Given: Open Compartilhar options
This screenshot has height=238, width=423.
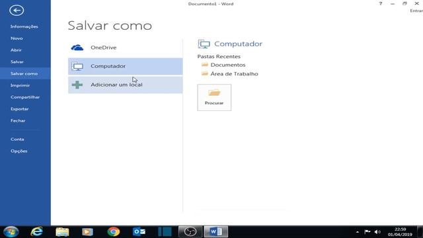Looking at the screenshot, I should (x=25, y=97).
